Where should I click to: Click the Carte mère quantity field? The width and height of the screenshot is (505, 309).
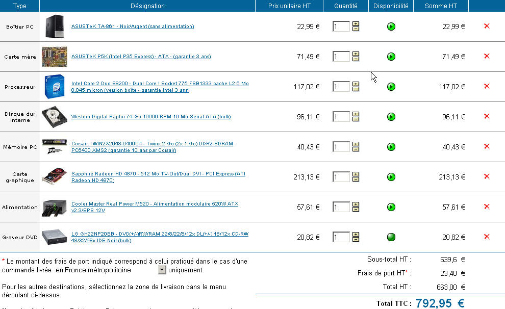tap(341, 56)
